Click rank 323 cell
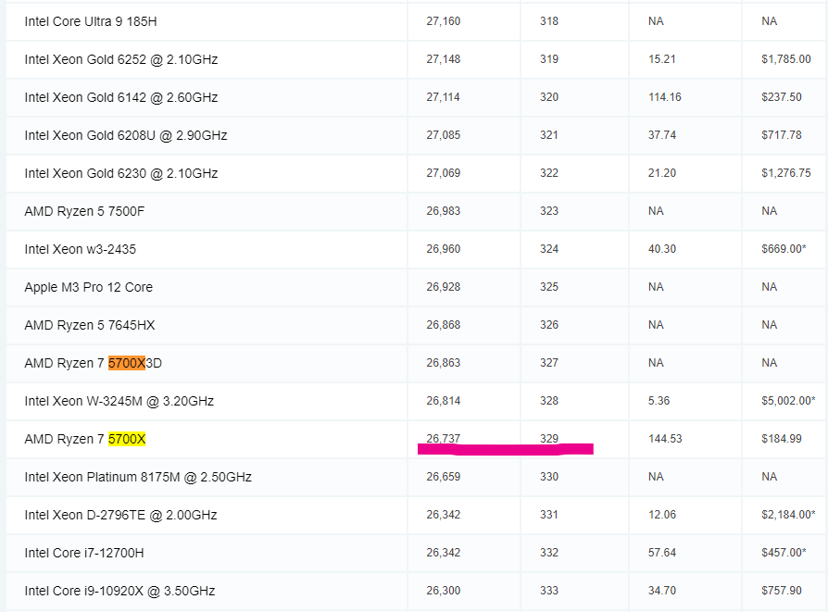The image size is (828, 612). tap(548, 211)
